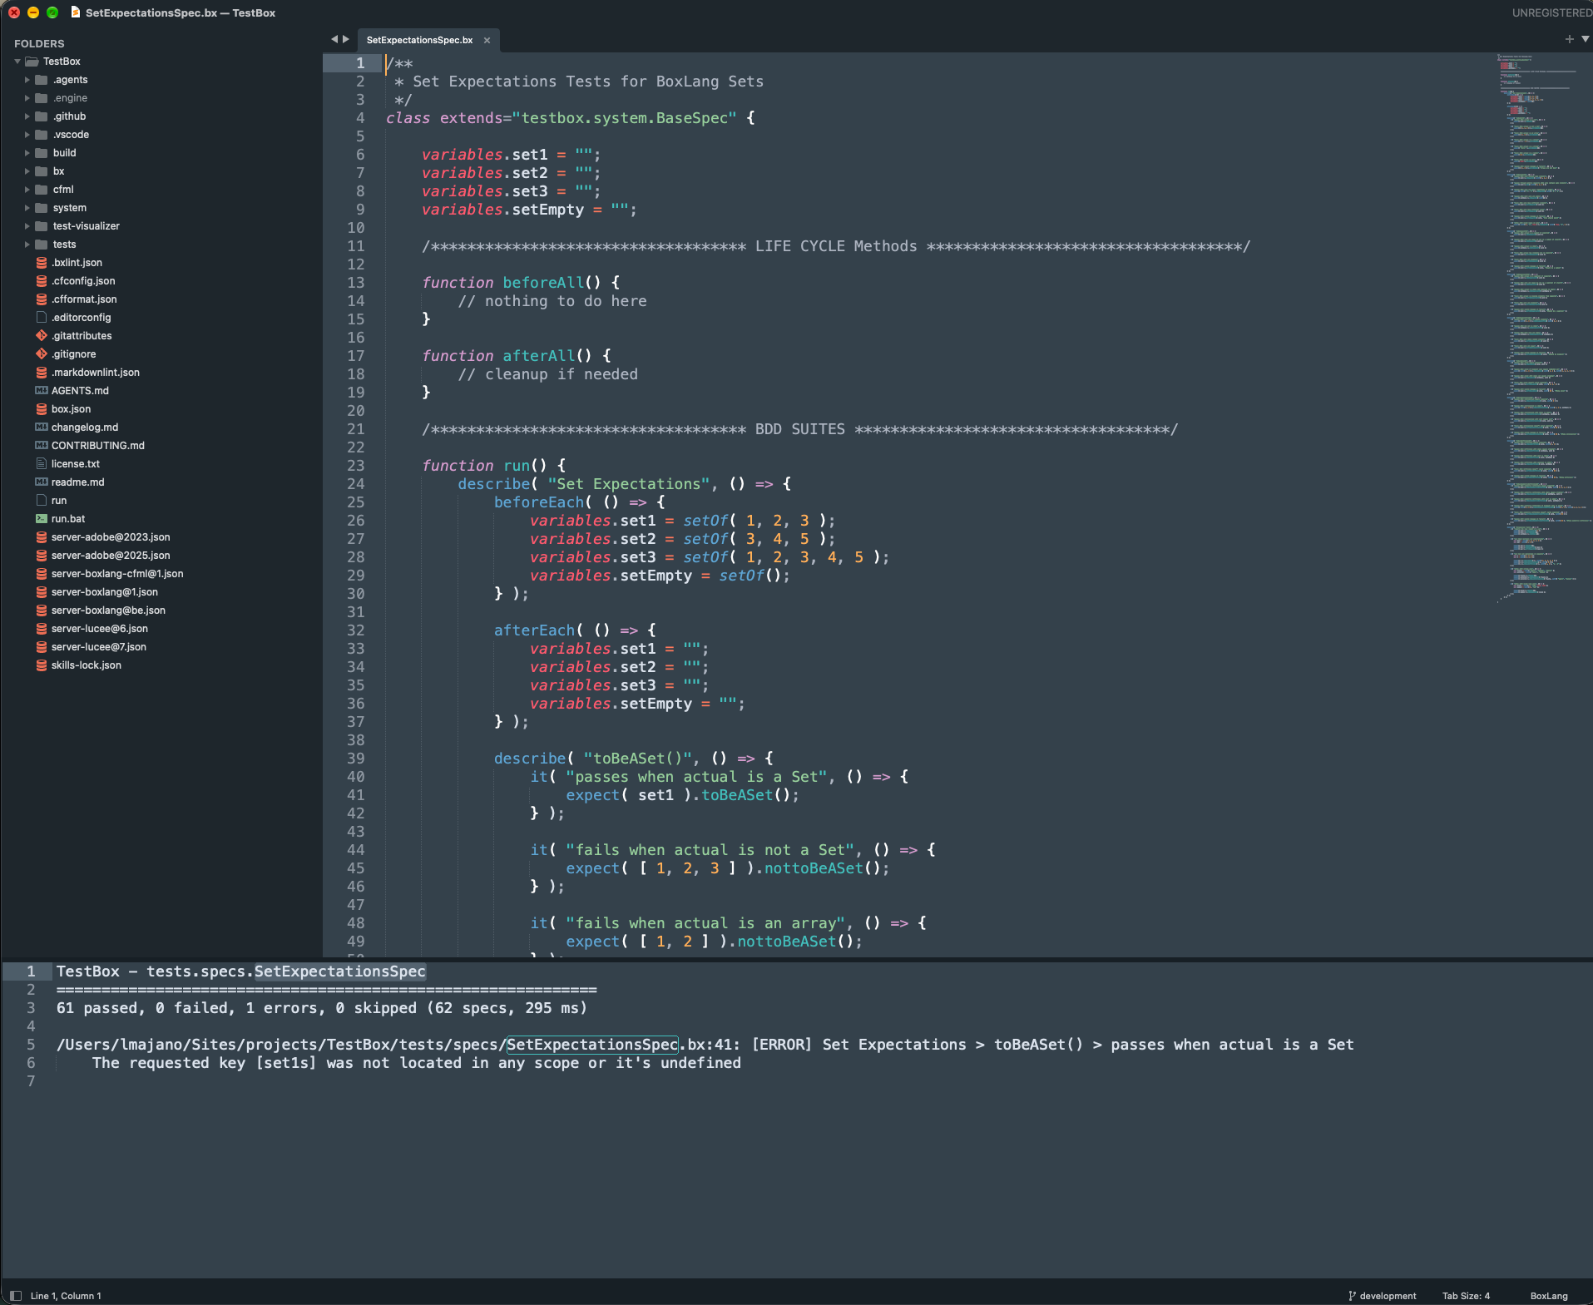Jump back with the left tab arrow
Screen dimensions: 1593x1305
coord(334,39)
